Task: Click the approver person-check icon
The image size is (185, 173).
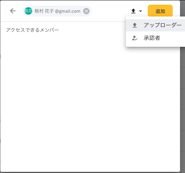Action: (135, 38)
